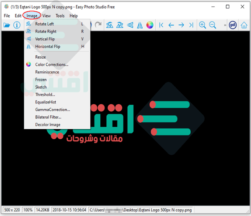Viewport: 251px width, 216px height.
Task: Show image info via the toolbar i icon
Action: coord(17,25)
